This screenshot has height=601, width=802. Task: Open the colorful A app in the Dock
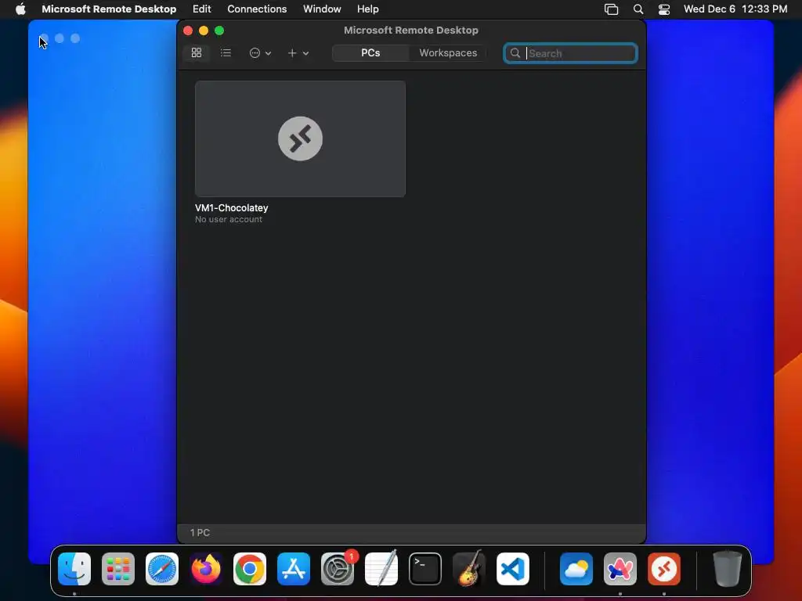tap(620, 569)
